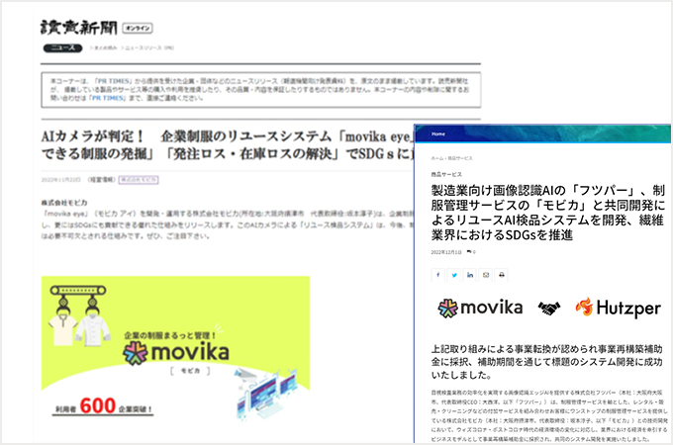
Task: Share the Hutzper article on Twitter
Action: (454, 275)
